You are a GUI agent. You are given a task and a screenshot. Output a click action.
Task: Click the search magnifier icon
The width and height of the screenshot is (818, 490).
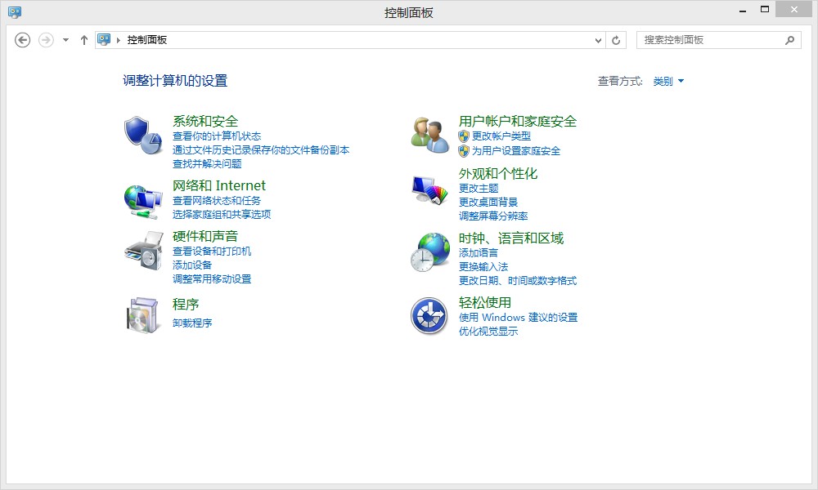789,39
